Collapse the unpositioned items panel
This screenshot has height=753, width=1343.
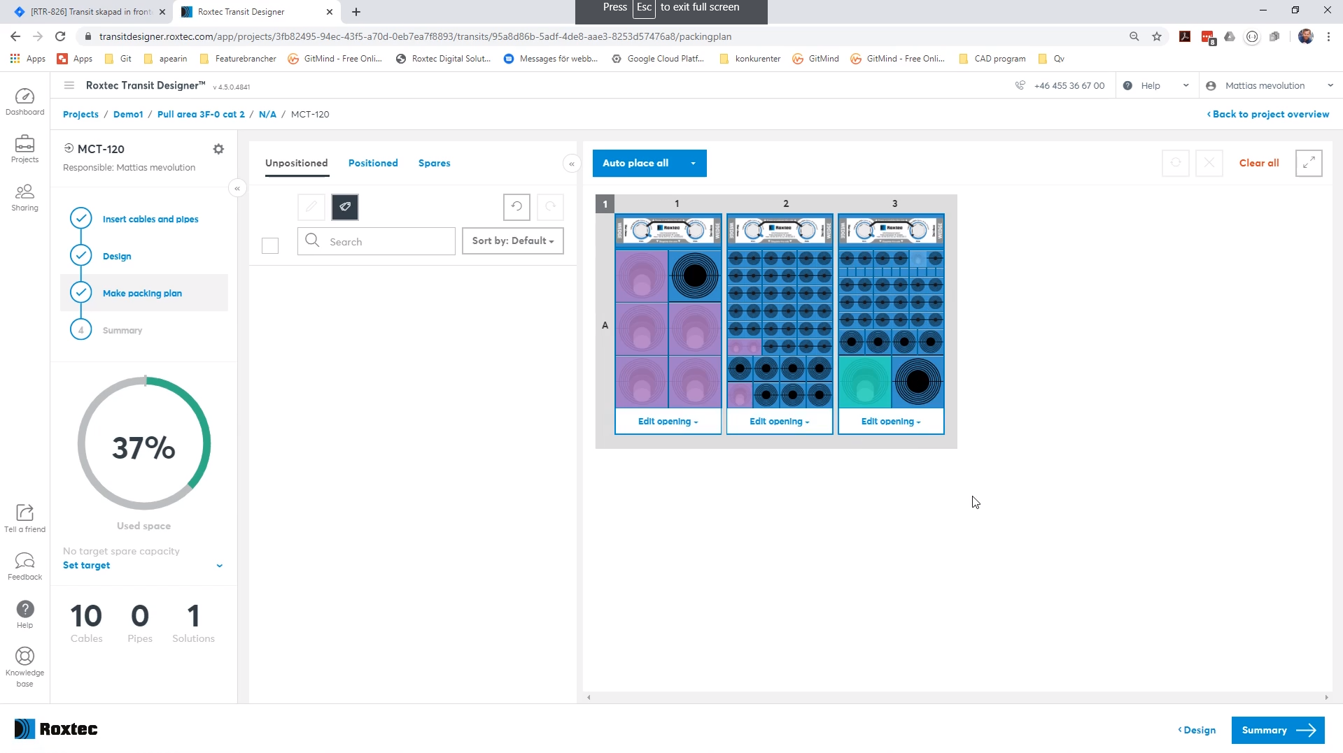(572, 164)
